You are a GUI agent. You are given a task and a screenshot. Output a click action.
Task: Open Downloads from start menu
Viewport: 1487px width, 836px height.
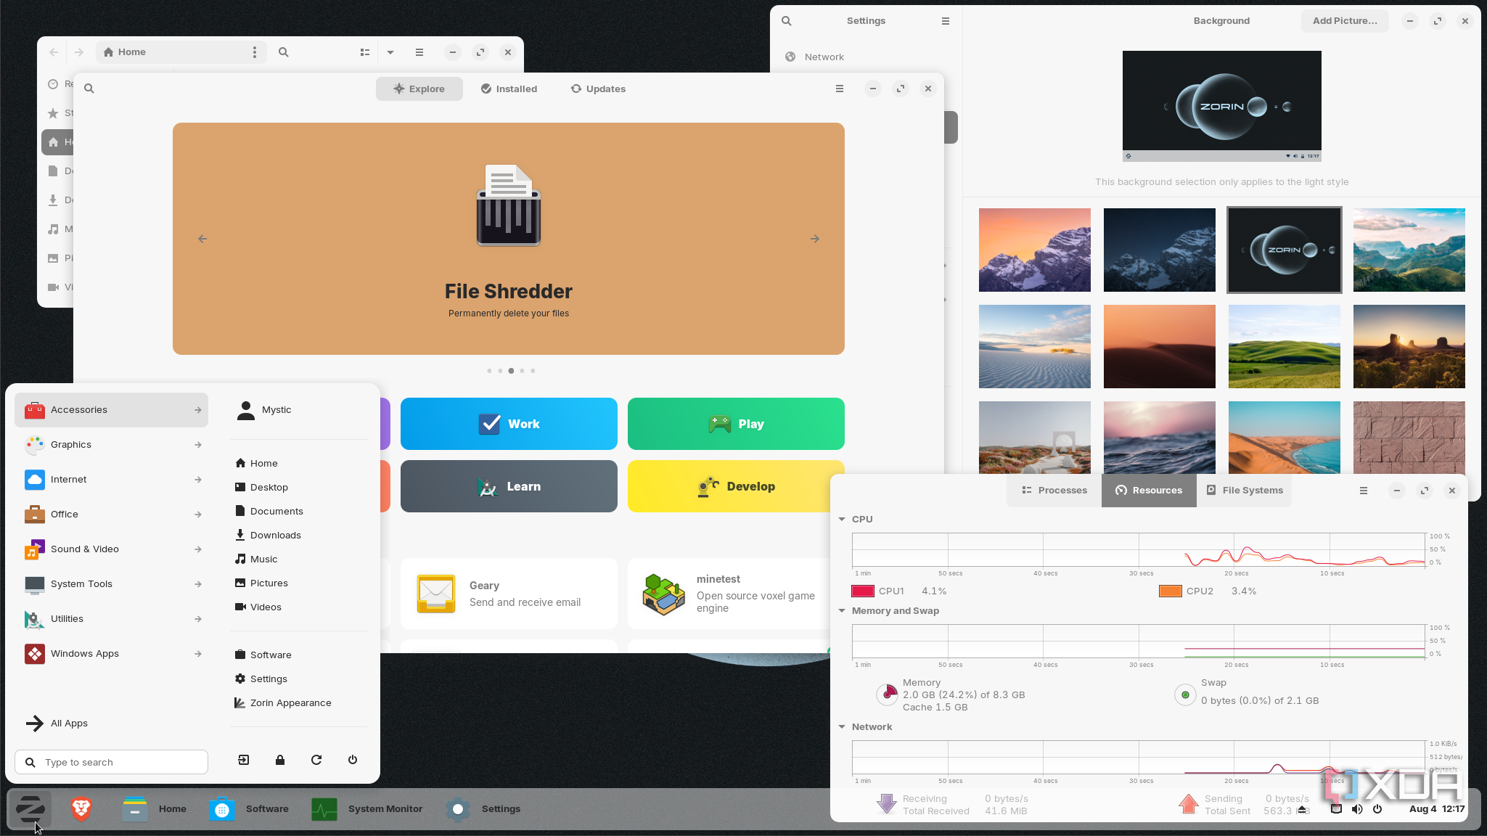(268, 536)
